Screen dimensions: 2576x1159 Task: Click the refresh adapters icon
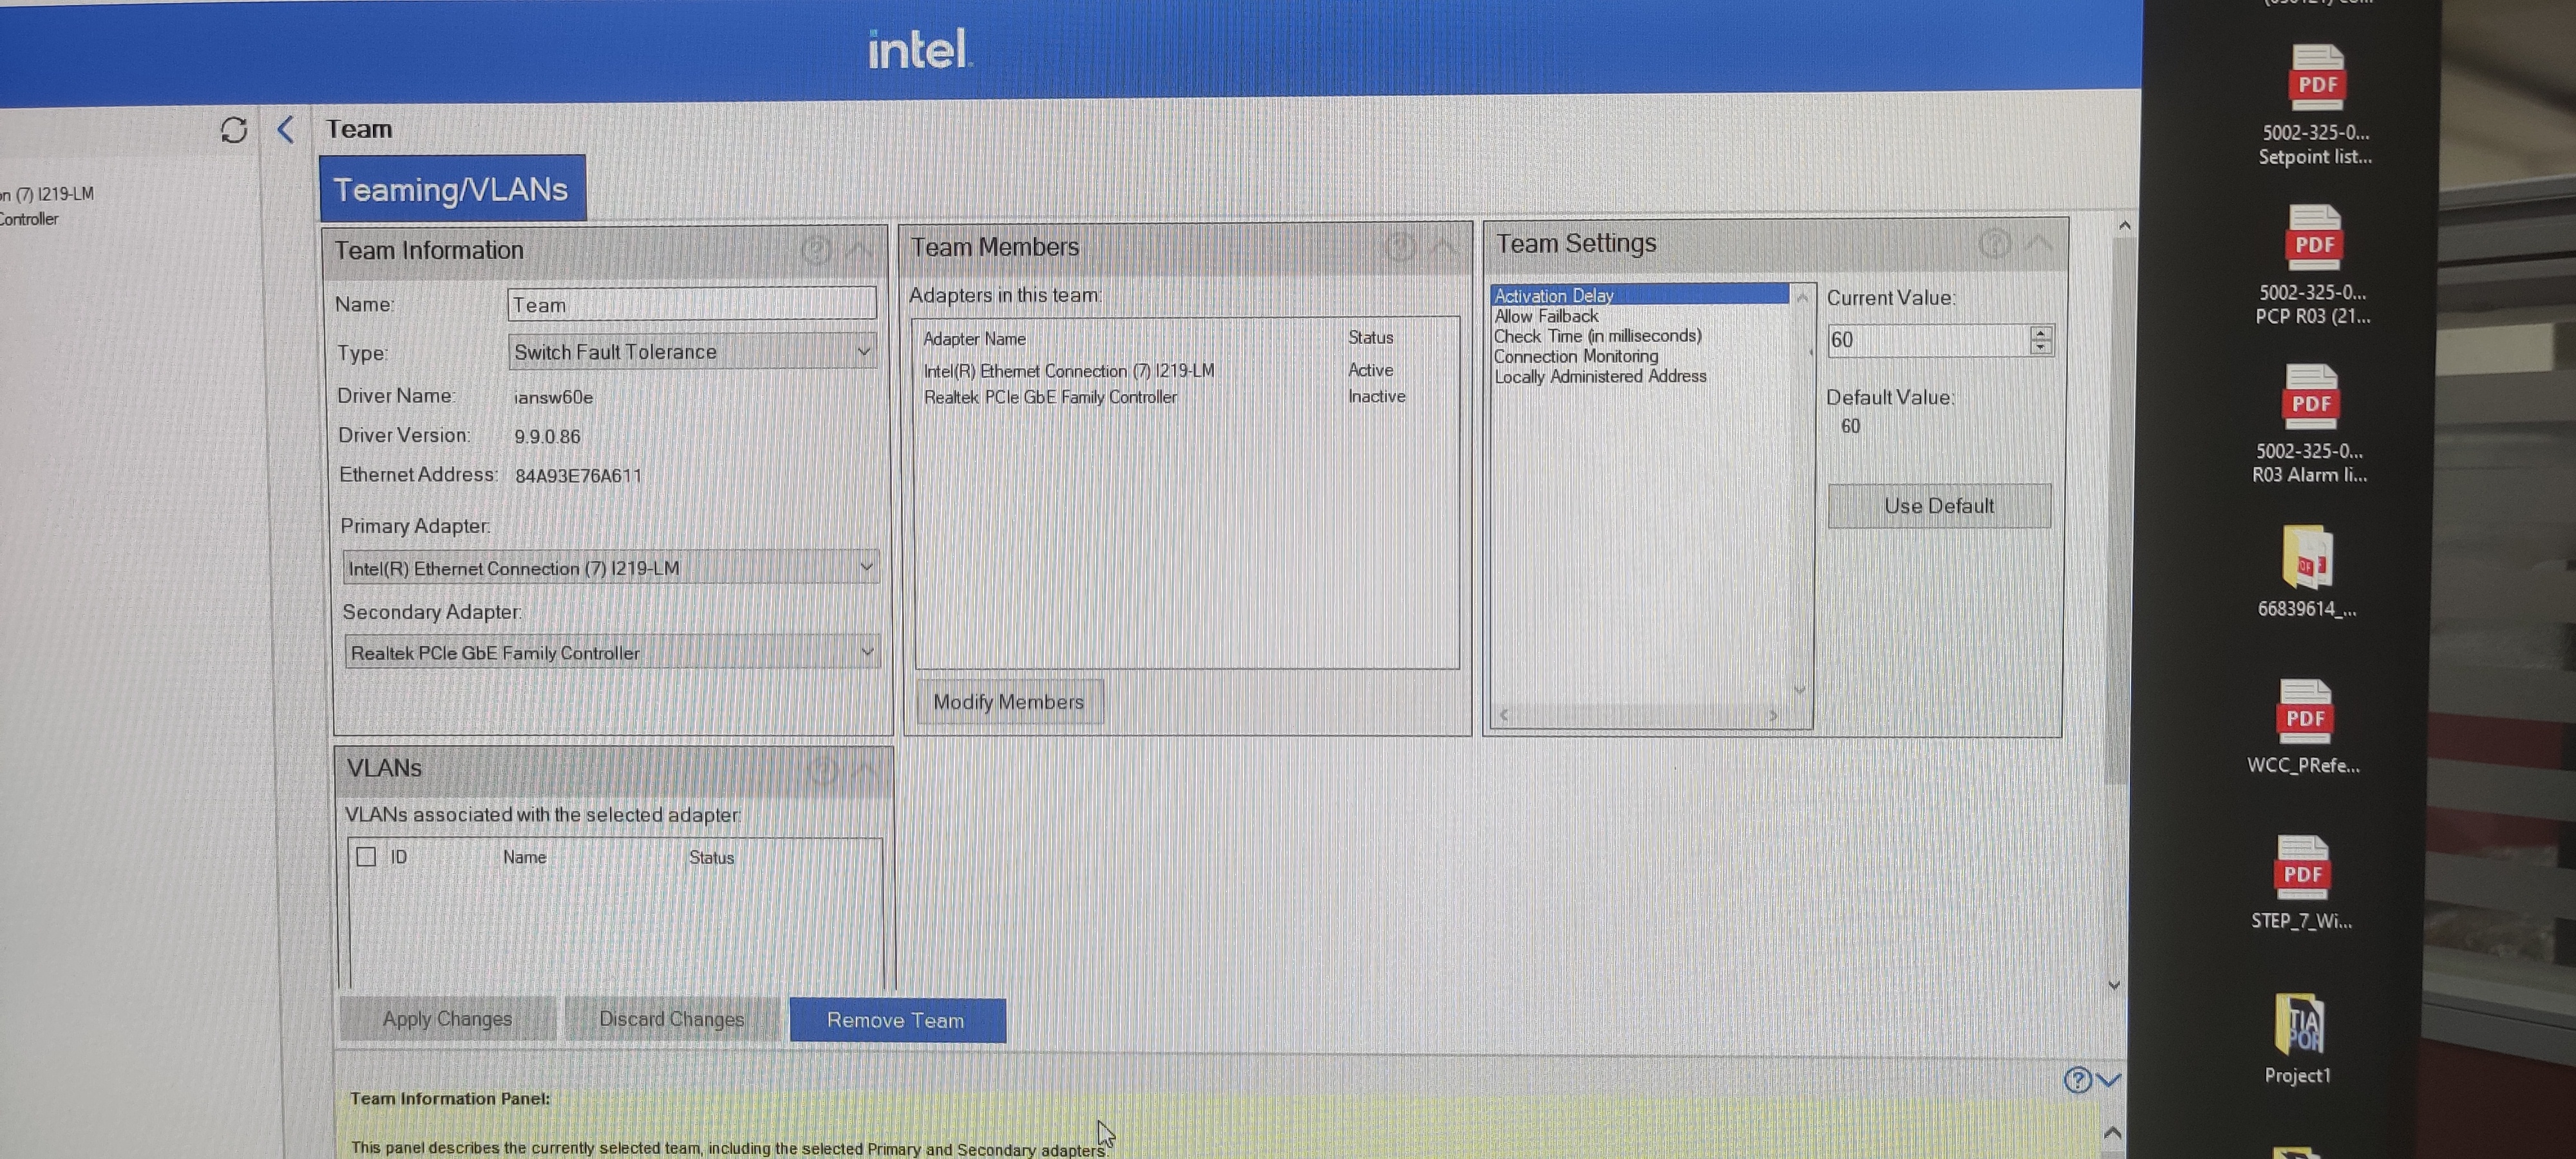[233, 130]
